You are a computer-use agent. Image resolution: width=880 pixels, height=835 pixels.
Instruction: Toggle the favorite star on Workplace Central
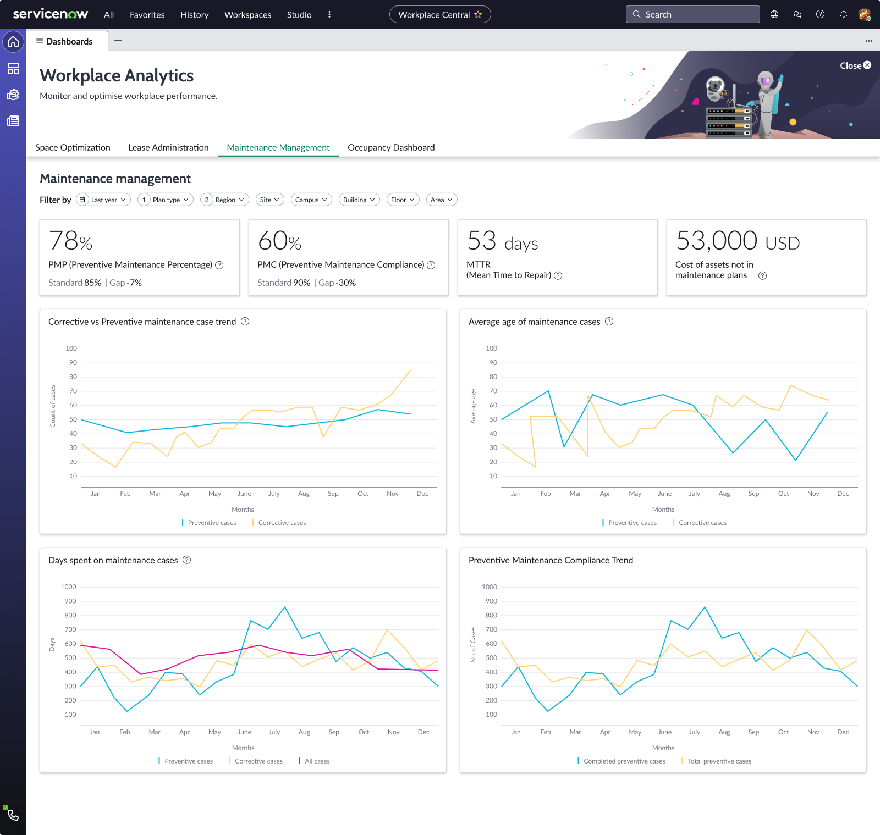click(478, 14)
